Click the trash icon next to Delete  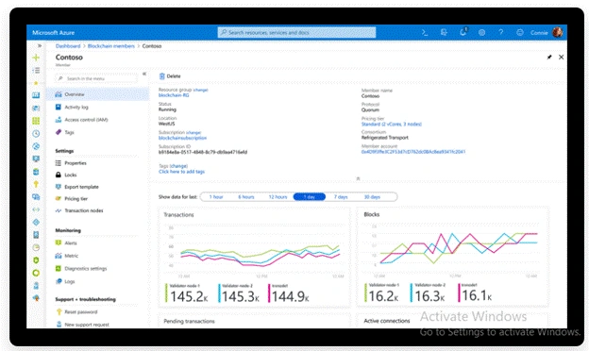pyautogui.click(x=162, y=76)
